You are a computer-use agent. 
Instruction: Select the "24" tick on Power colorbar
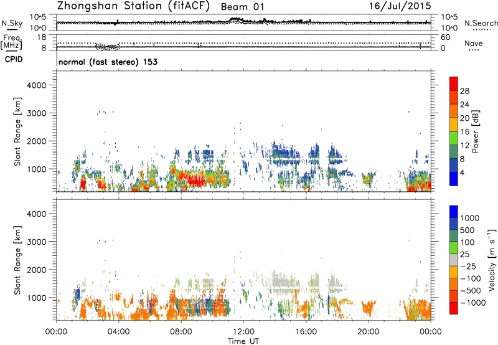464,105
